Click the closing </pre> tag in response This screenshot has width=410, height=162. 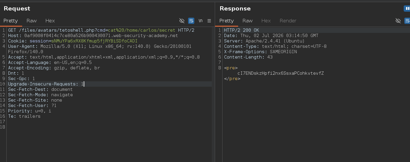[232, 79]
